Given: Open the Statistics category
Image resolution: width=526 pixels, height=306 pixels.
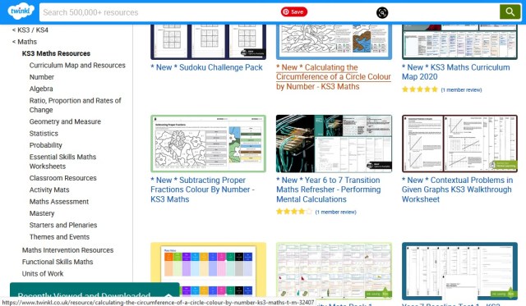Looking at the screenshot, I should (44, 133).
